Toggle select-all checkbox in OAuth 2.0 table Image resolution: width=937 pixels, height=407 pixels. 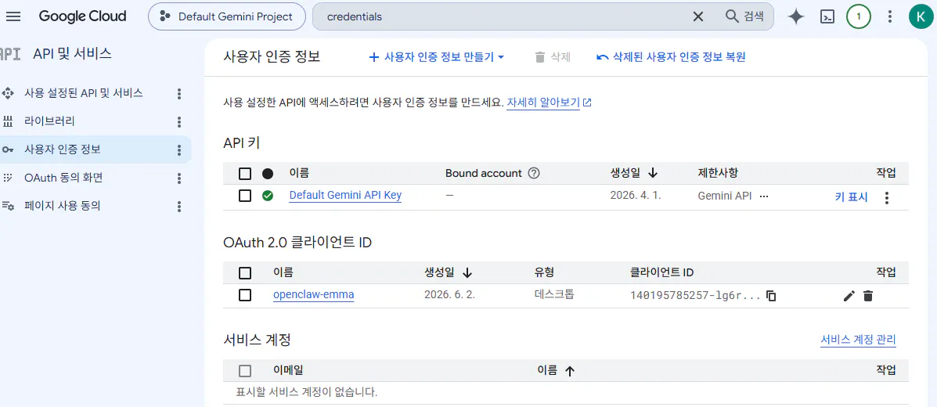coord(244,273)
